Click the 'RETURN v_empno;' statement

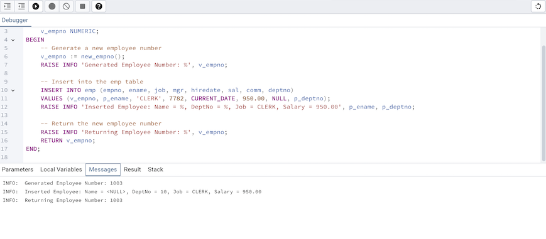(x=68, y=141)
